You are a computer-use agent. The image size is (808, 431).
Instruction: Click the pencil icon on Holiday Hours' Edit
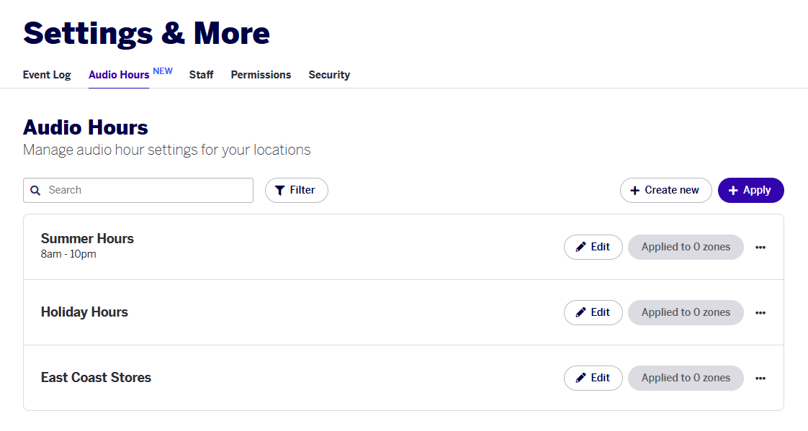(580, 312)
